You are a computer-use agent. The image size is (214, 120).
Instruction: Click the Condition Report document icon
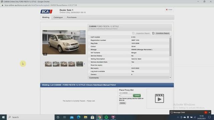click(x=153, y=33)
